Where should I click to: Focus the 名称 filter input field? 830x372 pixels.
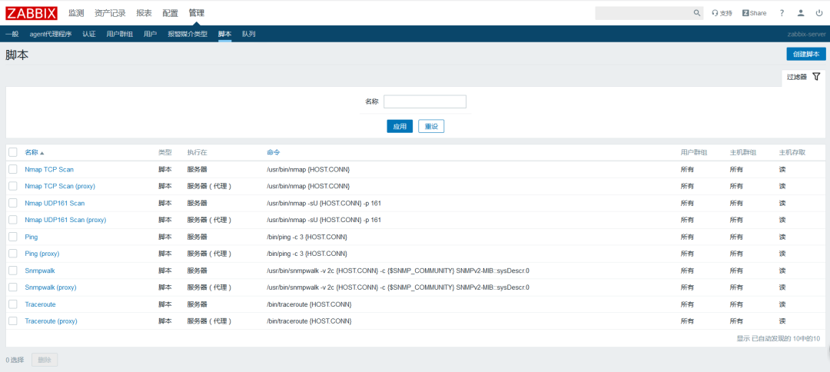point(424,101)
